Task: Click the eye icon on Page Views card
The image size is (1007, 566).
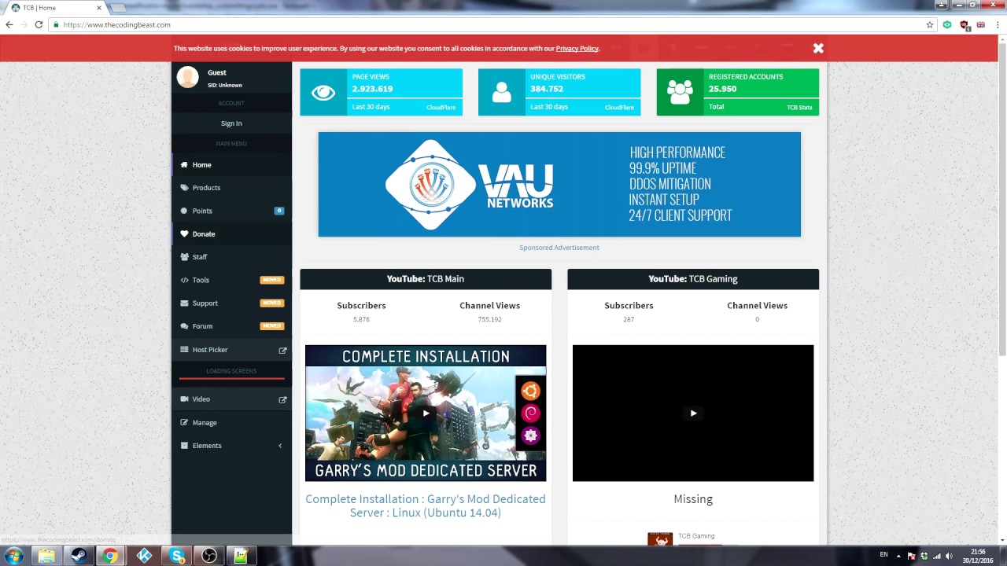Action: tap(323, 93)
